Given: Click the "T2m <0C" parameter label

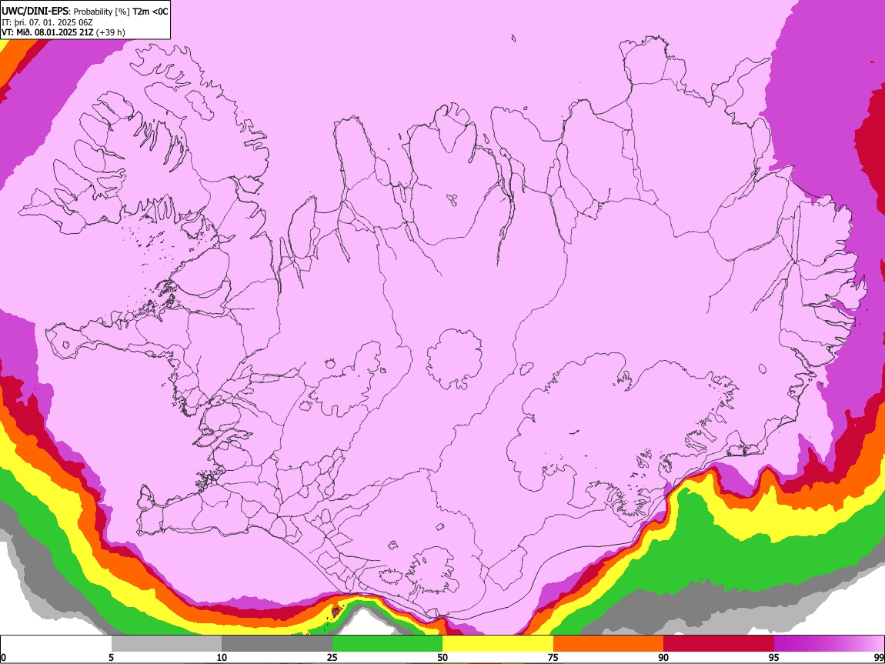Looking at the screenshot, I should (x=150, y=12).
